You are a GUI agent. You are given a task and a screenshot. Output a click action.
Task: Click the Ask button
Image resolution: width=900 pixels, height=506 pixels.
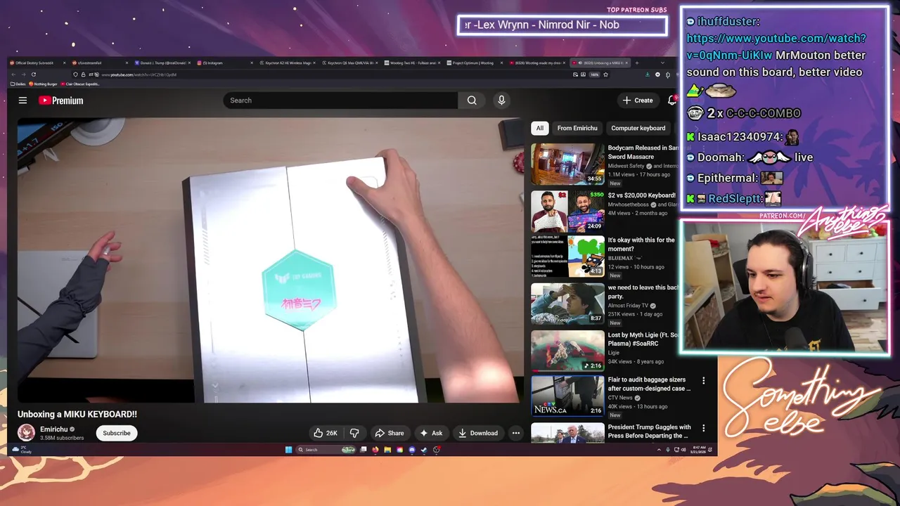pos(431,433)
